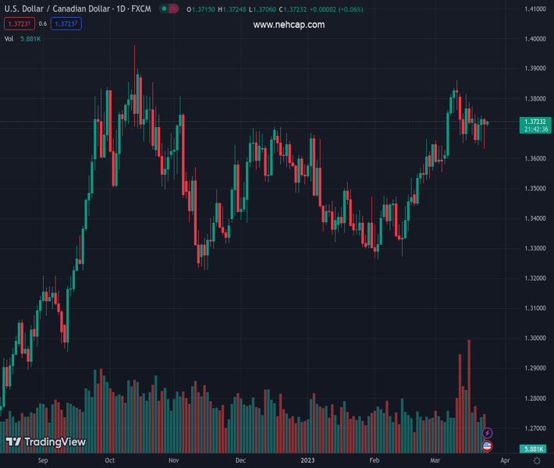Click the TradingView logo
Viewport: 554px width, 468px height.
[46, 442]
